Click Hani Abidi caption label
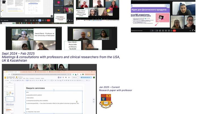 (x=73, y=46)
